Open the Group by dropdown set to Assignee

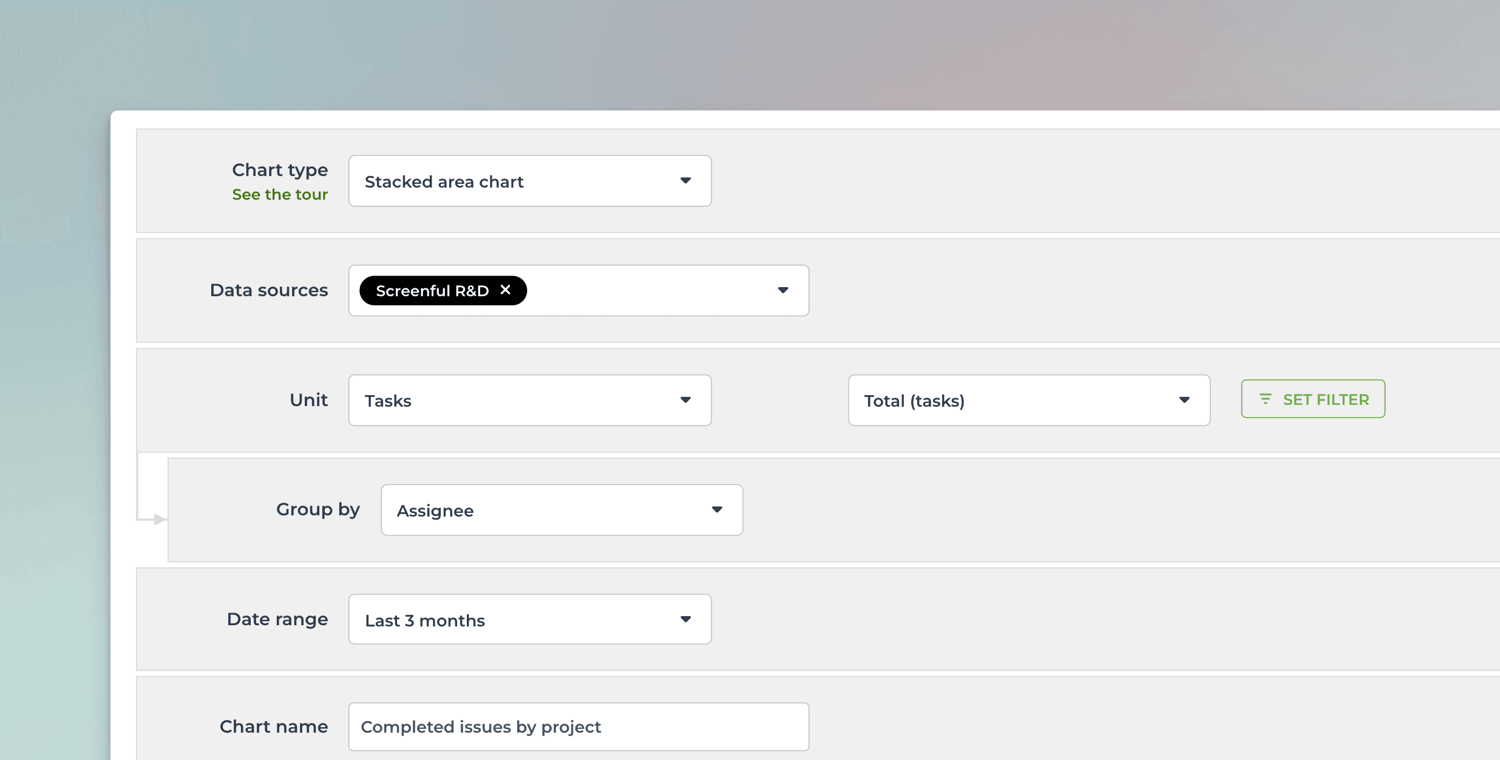560,510
